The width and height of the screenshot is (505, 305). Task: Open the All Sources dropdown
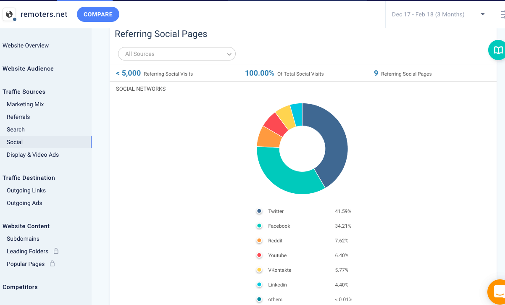coord(176,54)
